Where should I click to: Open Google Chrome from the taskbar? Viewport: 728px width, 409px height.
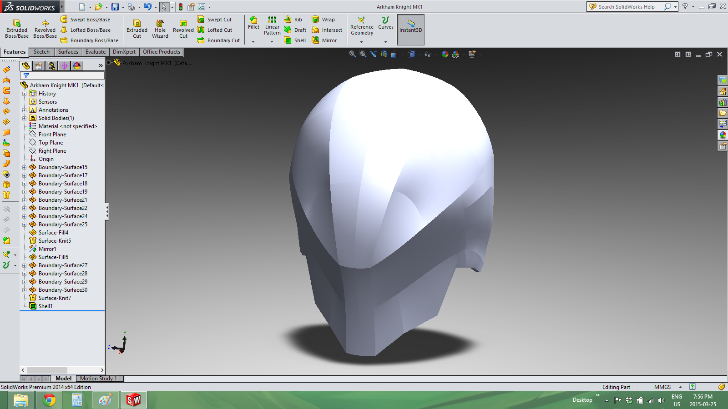pos(49,400)
